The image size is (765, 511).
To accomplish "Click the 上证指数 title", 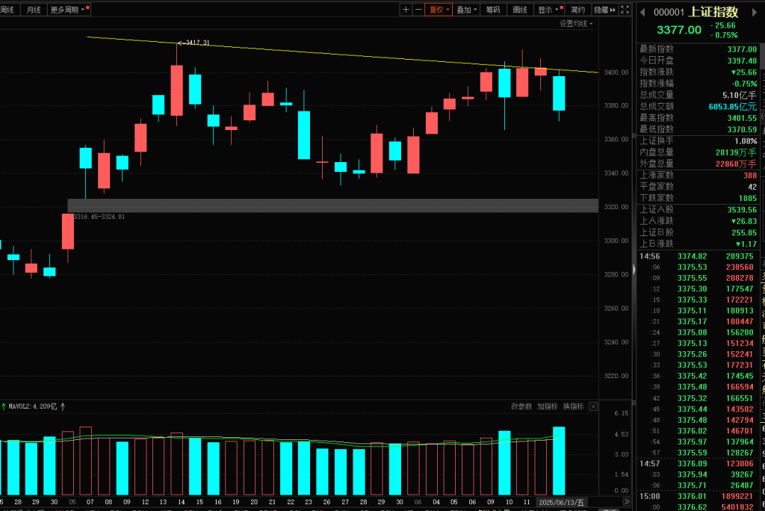I will pos(713,12).
